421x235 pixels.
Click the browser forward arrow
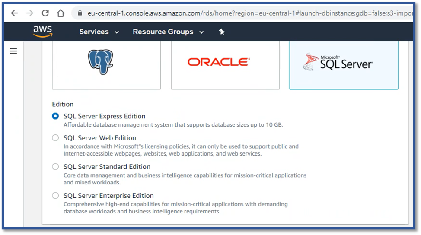30,13
